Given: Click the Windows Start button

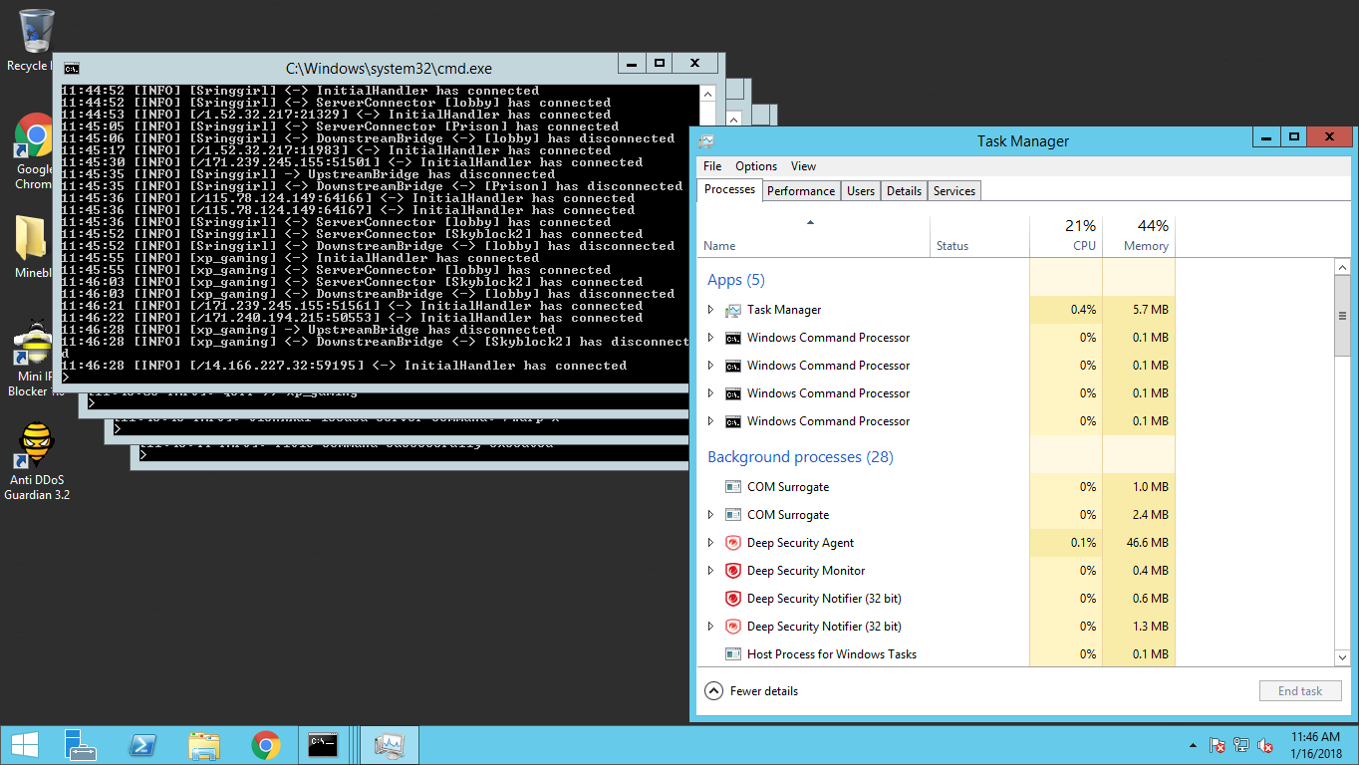Looking at the screenshot, I should point(24,745).
